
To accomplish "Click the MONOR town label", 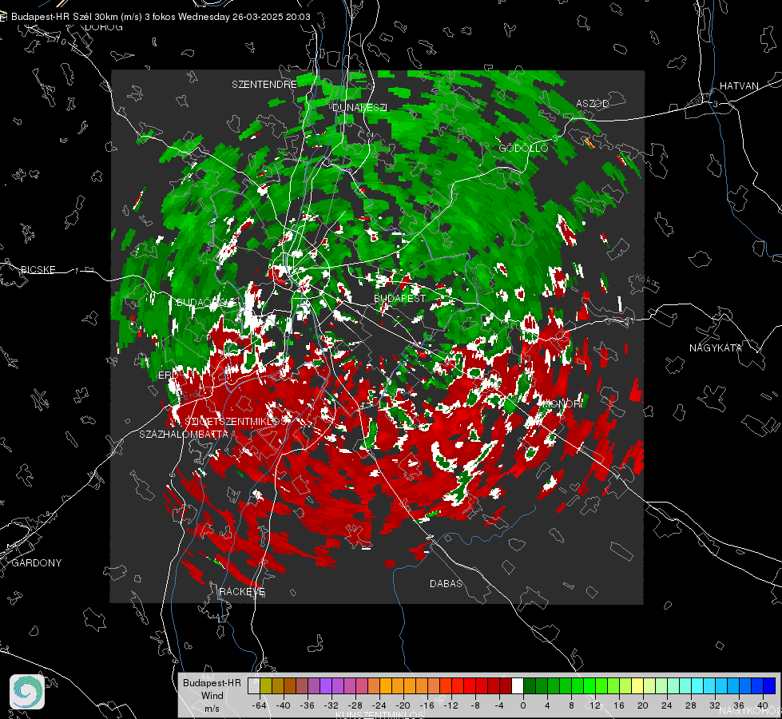I will coord(562,403).
